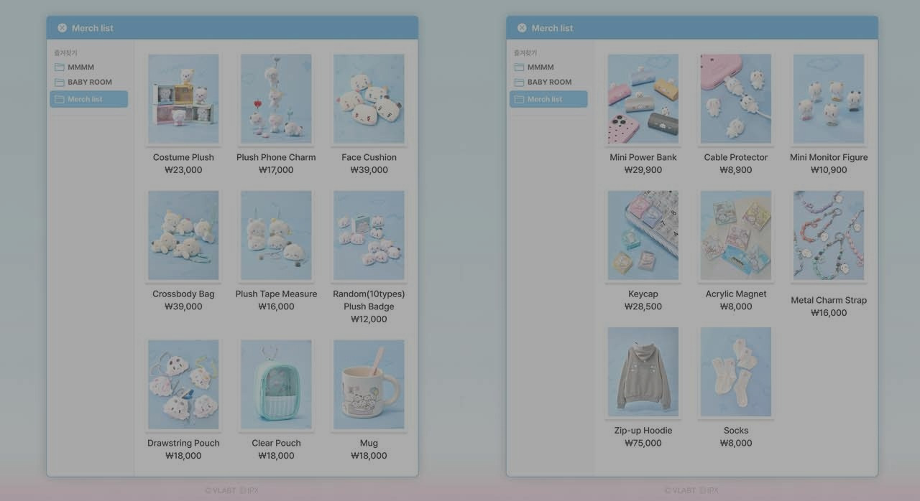Open the Keycap product picture
The width and height of the screenshot is (920, 501).
(x=643, y=235)
